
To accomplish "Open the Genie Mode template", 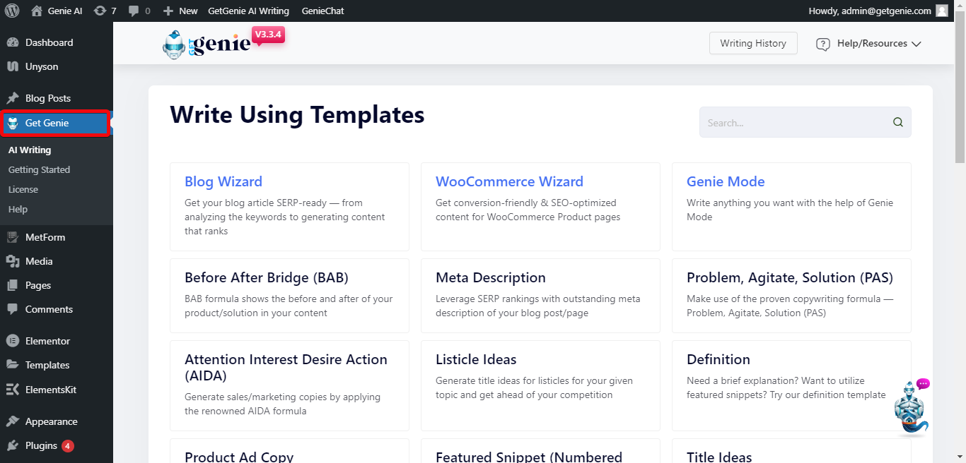I will point(791,207).
